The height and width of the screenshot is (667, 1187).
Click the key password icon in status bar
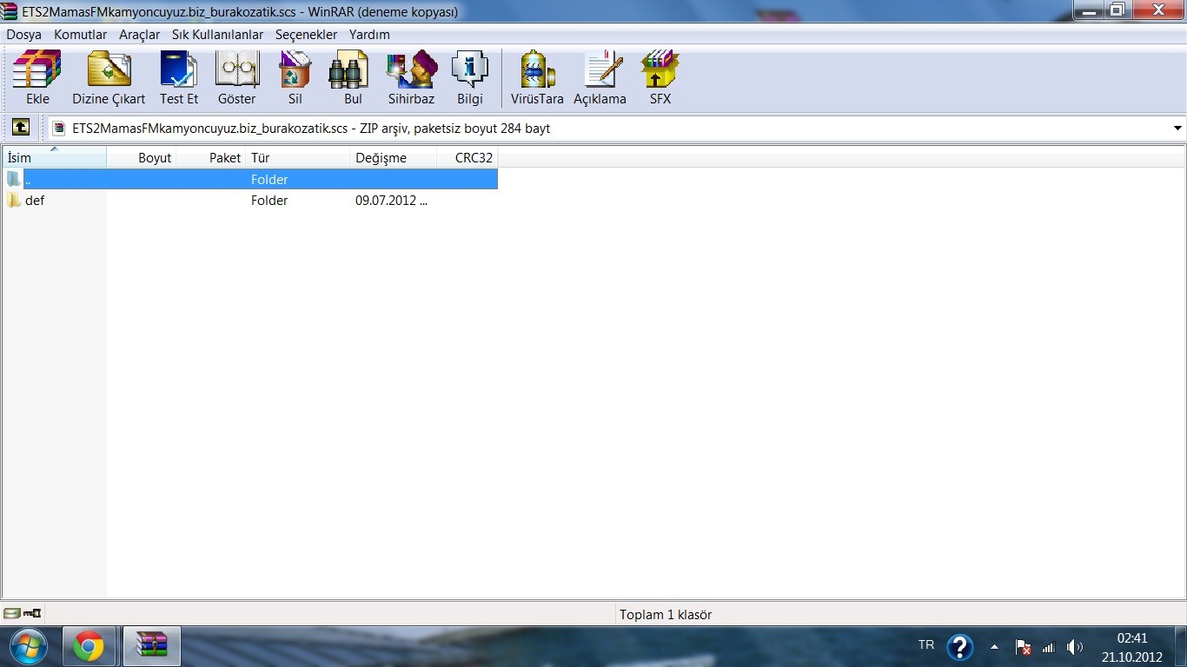pyautogui.click(x=32, y=613)
